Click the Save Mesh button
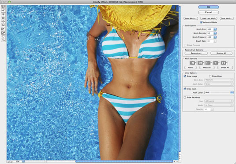The image size is (236, 164). [x=227, y=18]
